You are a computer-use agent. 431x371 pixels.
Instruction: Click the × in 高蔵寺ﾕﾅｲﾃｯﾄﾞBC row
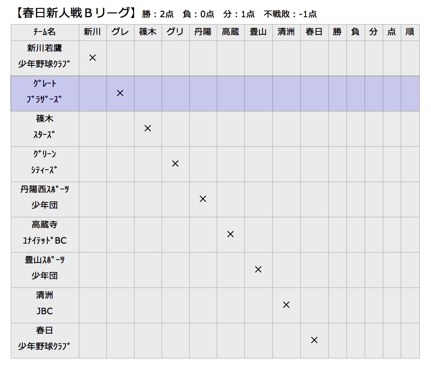click(230, 234)
